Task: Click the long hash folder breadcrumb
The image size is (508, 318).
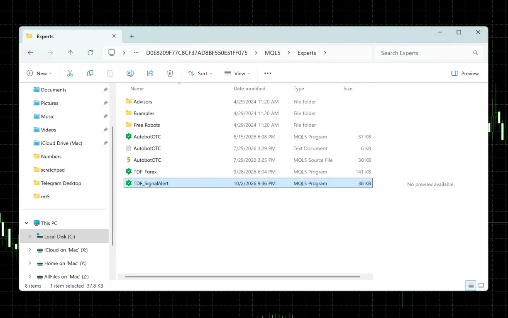Action: (x=197, y=53)
